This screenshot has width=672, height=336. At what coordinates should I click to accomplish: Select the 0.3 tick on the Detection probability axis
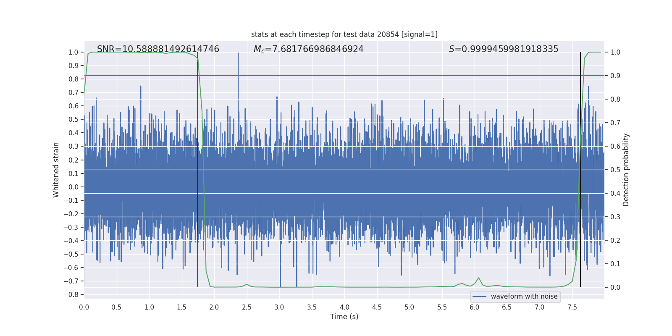click(x=615, y=217)
